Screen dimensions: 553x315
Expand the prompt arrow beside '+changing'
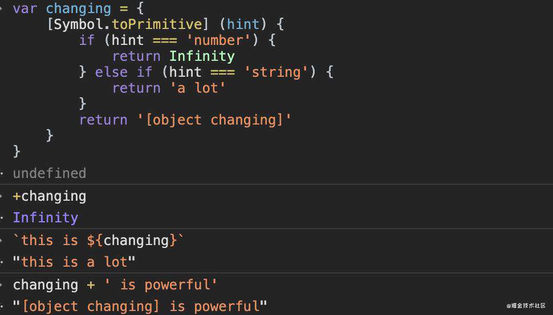coord(2,196)
